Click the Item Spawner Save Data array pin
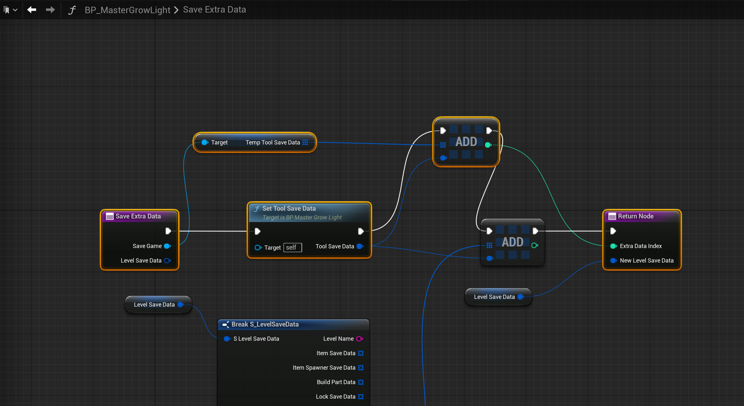This screenshot has height=406, width=744. point(361,368)
